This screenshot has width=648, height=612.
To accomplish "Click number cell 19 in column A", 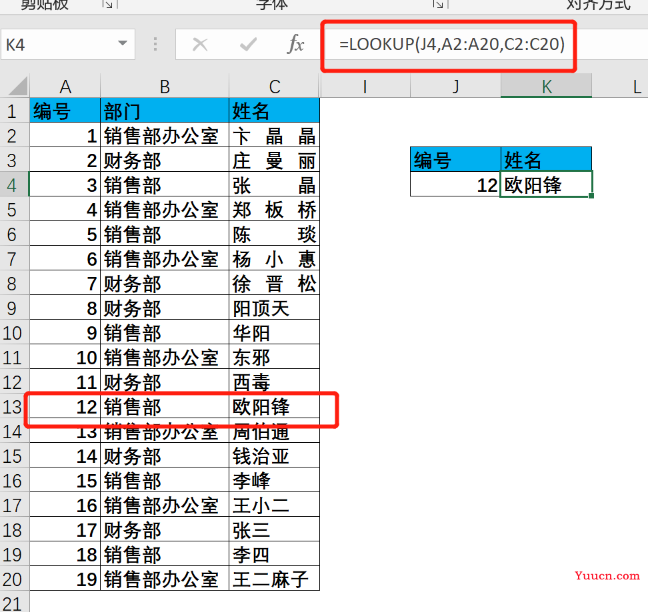I will tap(65, 579).
